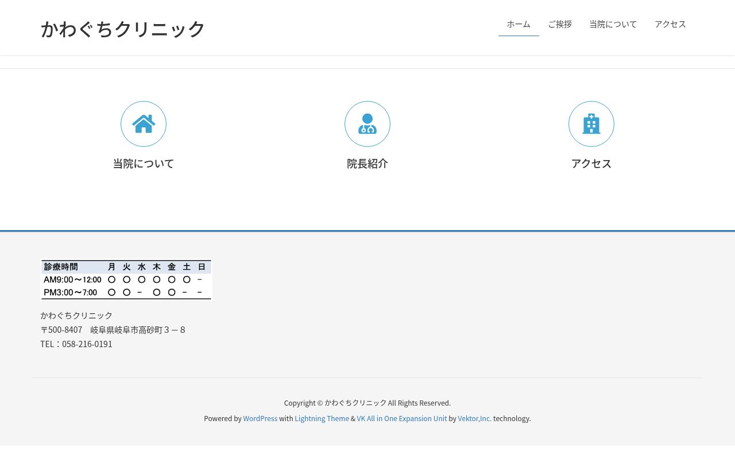Click the かわぐちクリニック name above the address
The image size is (735, 459).
click(76, 315)
